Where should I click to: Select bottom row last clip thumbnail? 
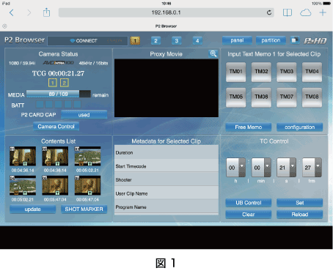(87, 185)
